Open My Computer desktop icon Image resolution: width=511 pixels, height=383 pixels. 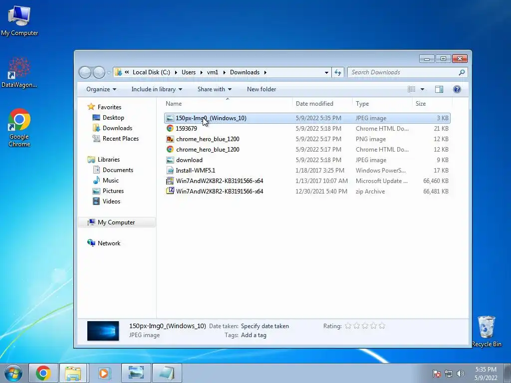[19, 21]
